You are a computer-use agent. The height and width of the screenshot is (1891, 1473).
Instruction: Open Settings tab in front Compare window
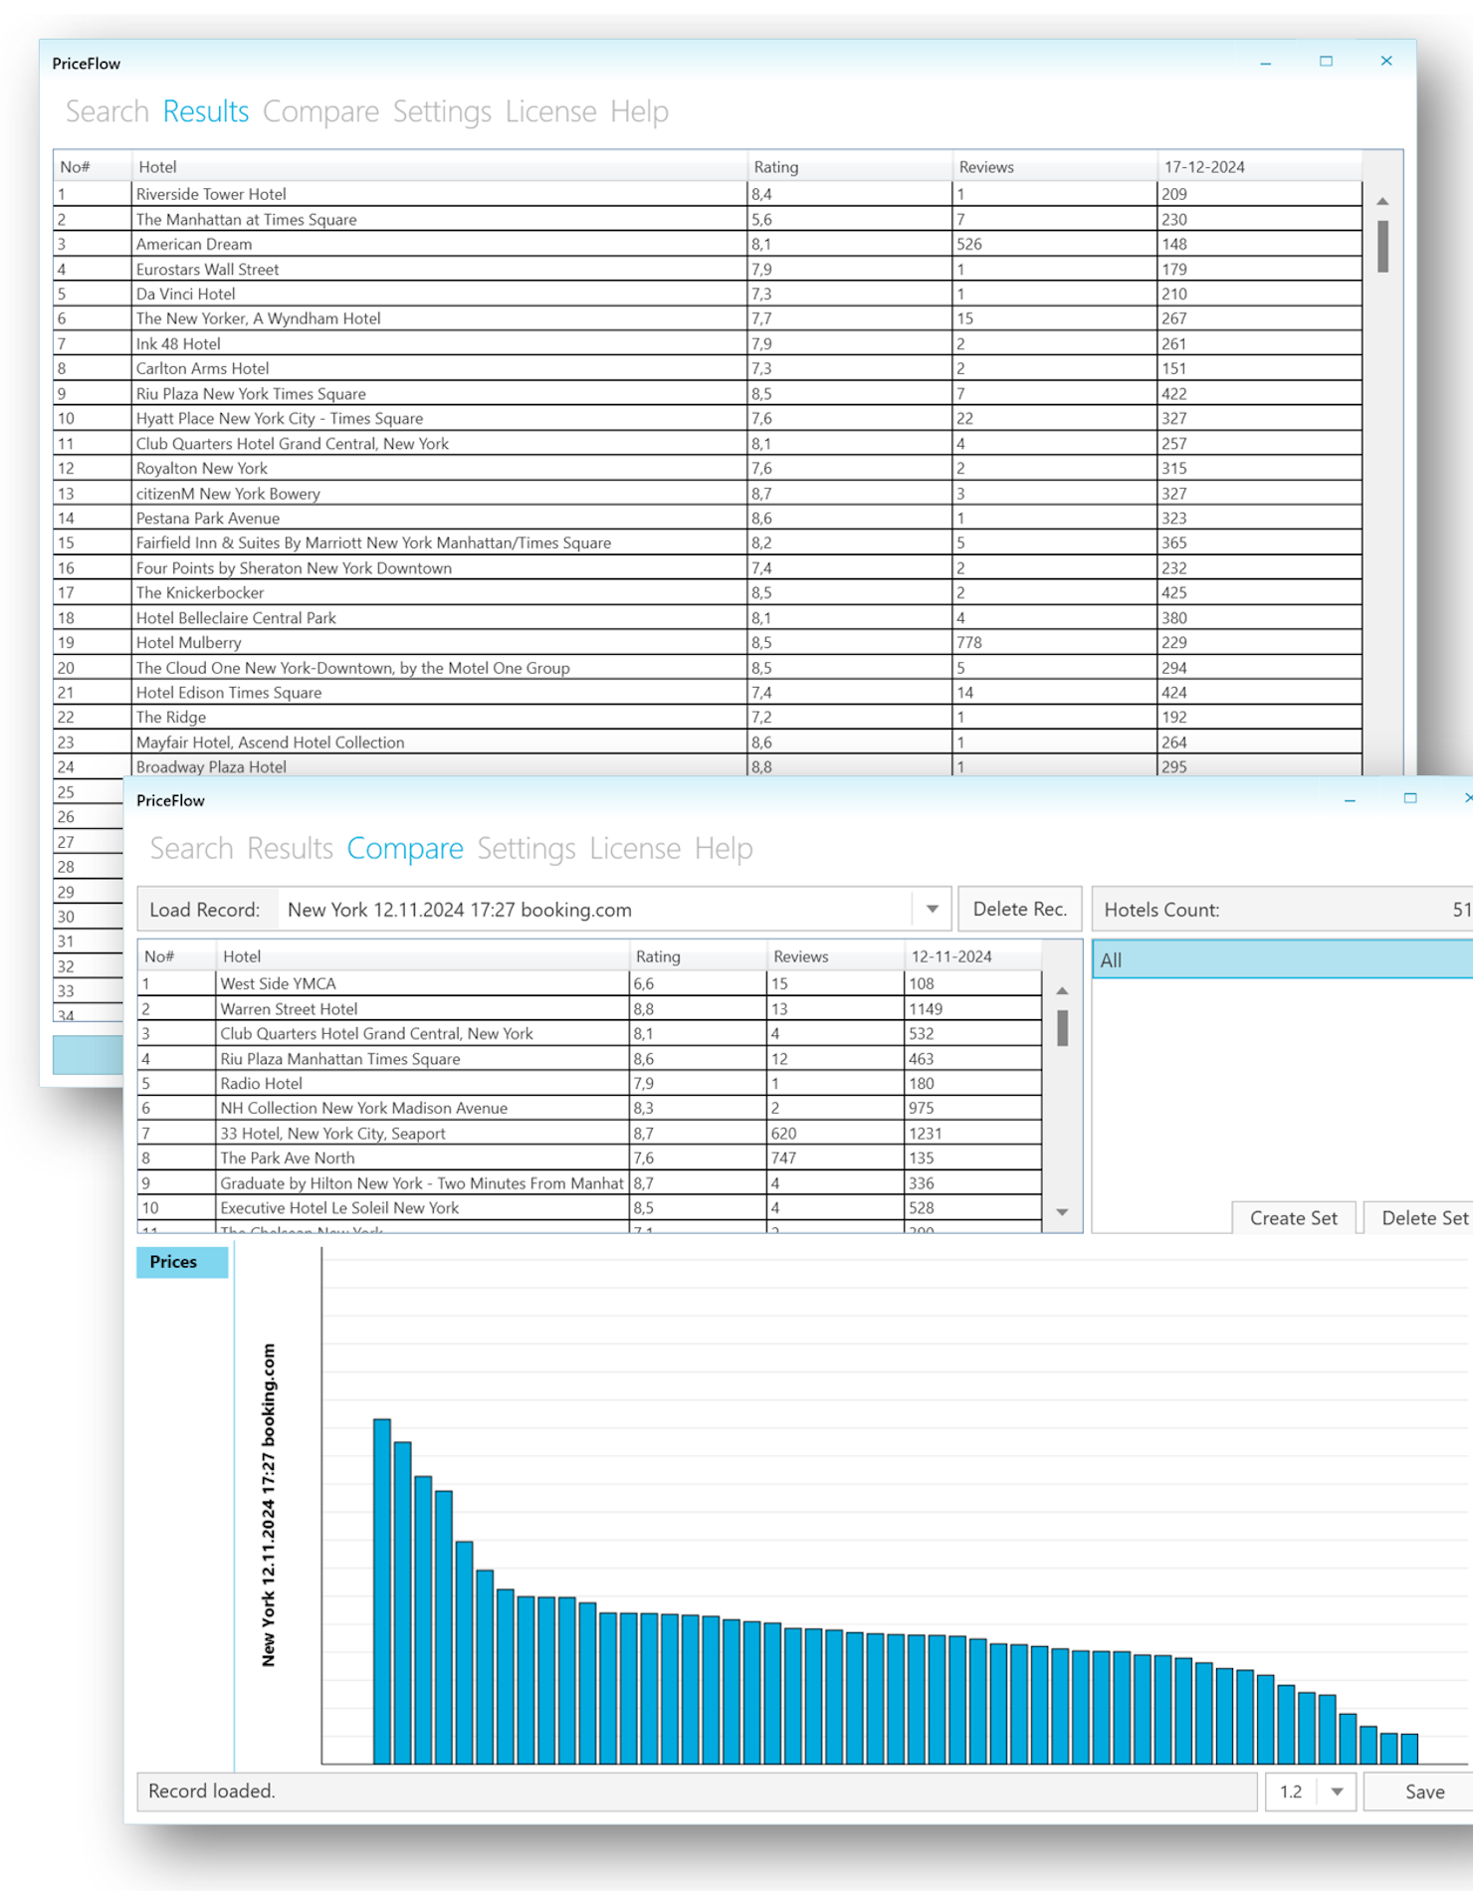click(x=526, y=848)
